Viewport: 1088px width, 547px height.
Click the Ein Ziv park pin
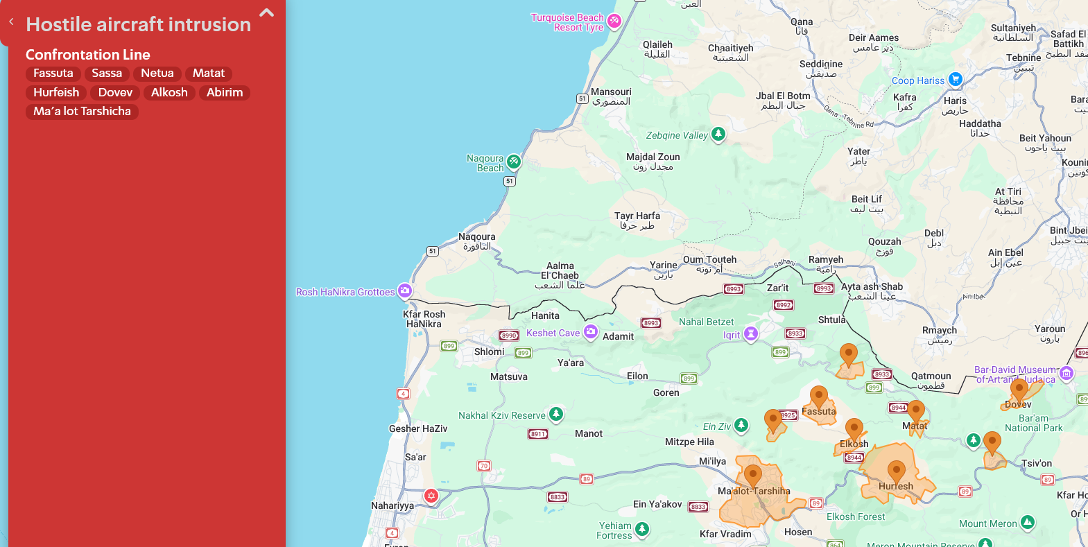click(x=741, y=425)
